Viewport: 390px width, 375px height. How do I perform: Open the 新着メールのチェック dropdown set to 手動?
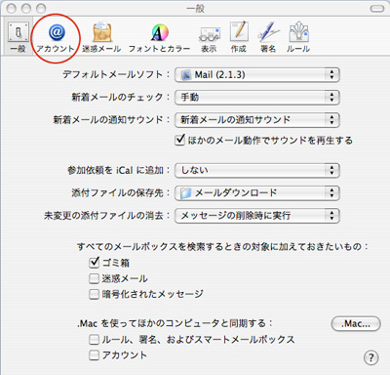(257, 98)
